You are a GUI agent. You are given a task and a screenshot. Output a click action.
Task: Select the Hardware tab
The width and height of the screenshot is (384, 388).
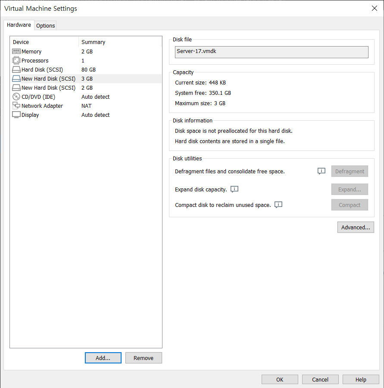(x=19, y=25)
